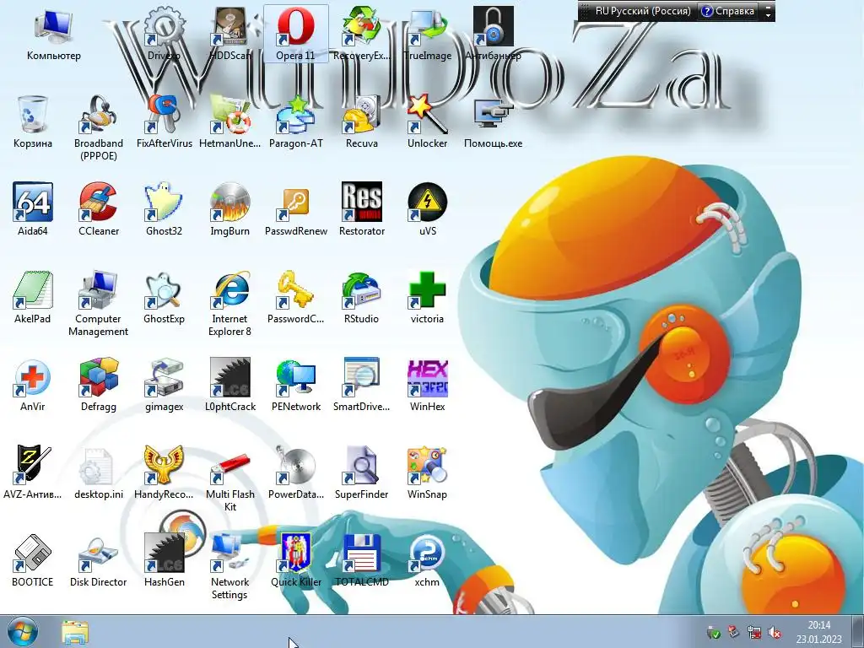864x648 pixels.
Task: Open the ImgBurn shortcut
Action: coord(230,209)
